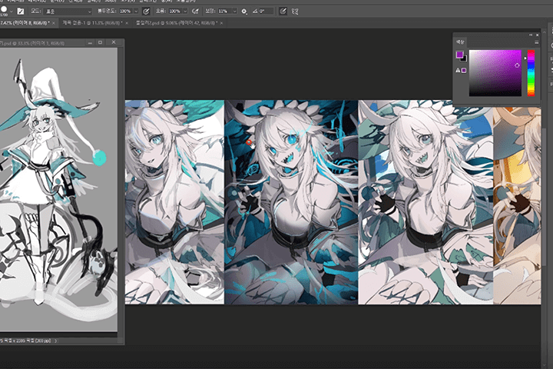553x369 pixels.
Task: Expand the flow slider dropdown arrow
Action: 185,12
